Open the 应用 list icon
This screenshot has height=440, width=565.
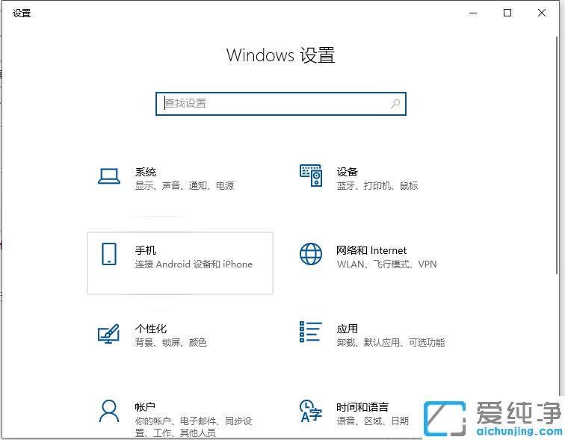pyautogui.click(x=311, y=332)
